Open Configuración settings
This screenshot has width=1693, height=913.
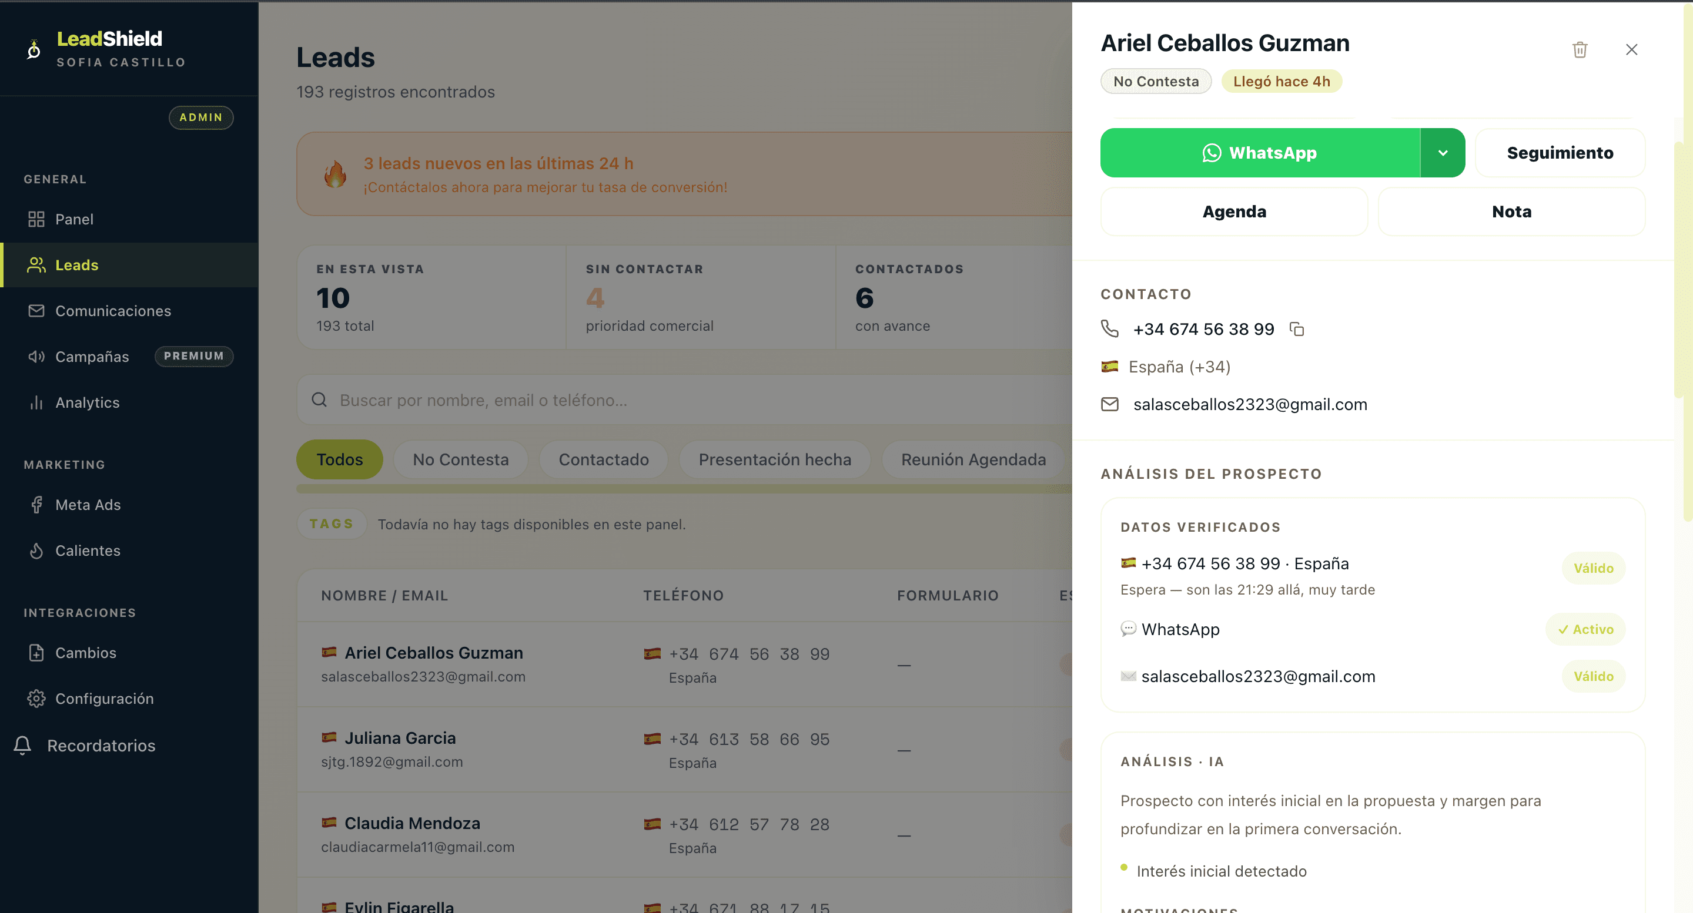tap(129, 699)
